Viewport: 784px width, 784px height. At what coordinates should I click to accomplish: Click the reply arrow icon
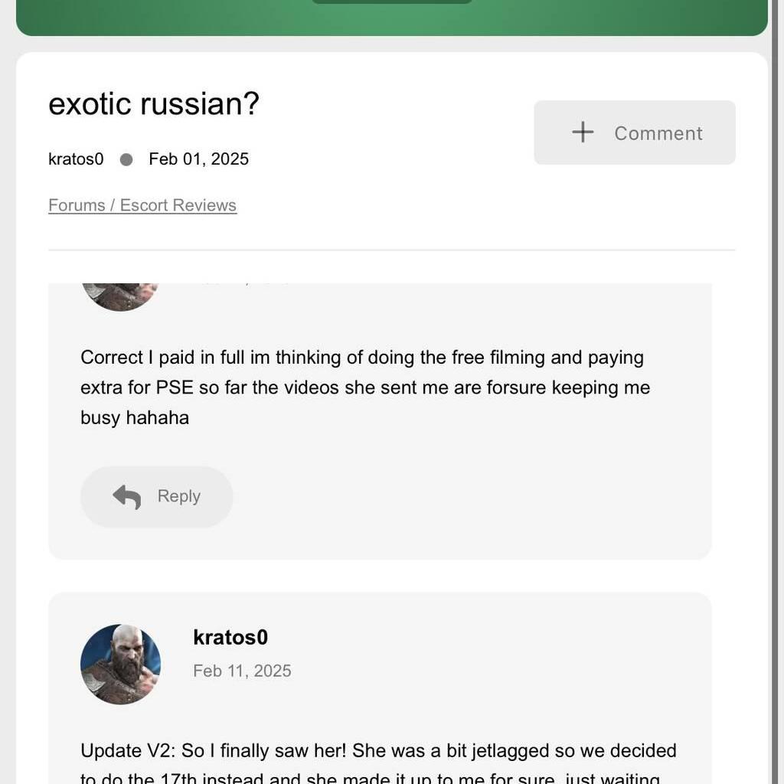127,497
